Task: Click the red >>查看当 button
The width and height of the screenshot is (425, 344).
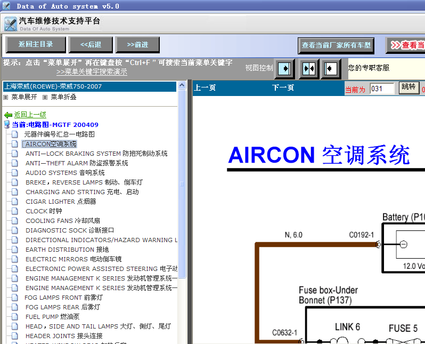Action: pos(406,45)
